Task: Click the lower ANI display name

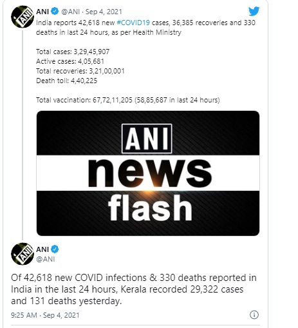Action: click(42, 249)
